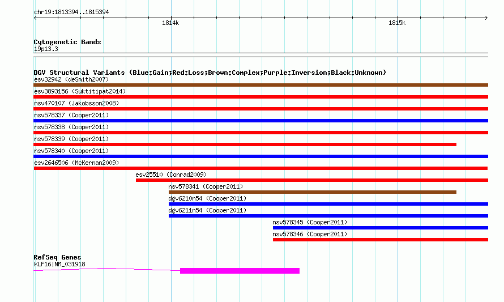Click the 19p13.3 cytogenetic band track line
This screenshot has width=504, height=302.
[x=260, y=55]
